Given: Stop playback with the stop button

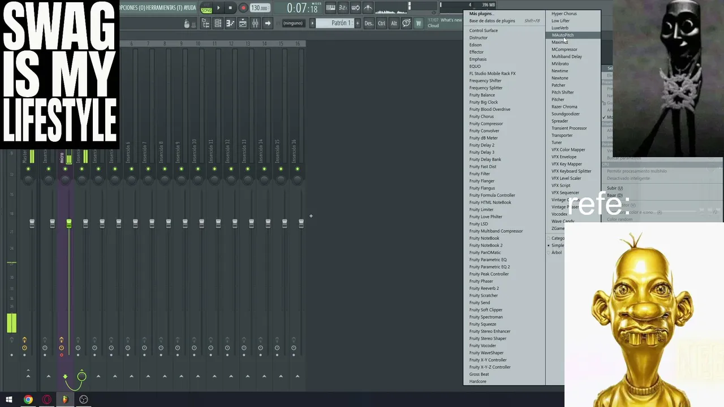Looking at the screenshot, I should click(x=230, y=8).
